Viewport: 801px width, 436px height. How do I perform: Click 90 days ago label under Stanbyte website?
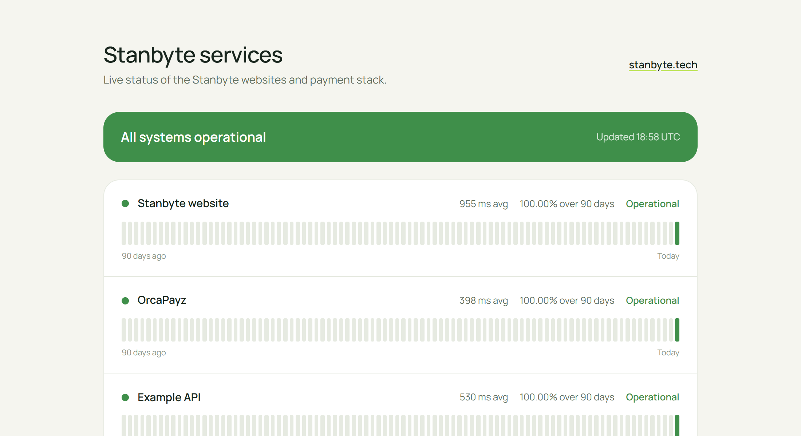[x=144, y=256]
